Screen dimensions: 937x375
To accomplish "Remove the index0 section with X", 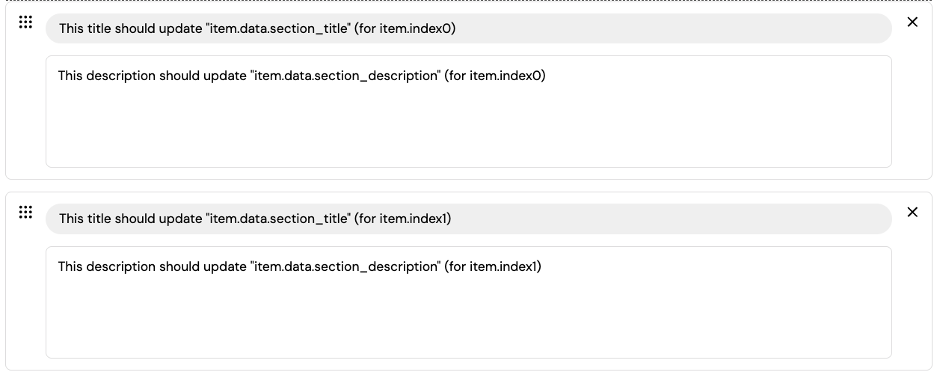I will coord(912,22).
